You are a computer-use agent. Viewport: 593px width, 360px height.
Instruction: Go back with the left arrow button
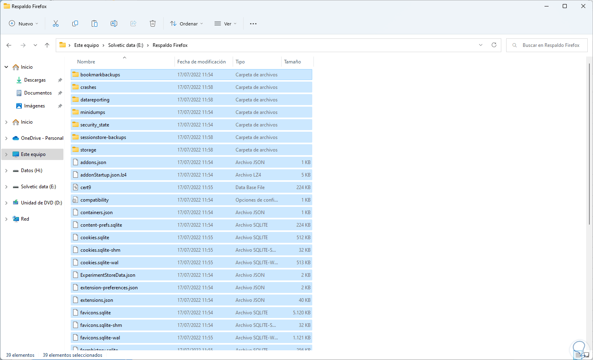coord(9,45)
